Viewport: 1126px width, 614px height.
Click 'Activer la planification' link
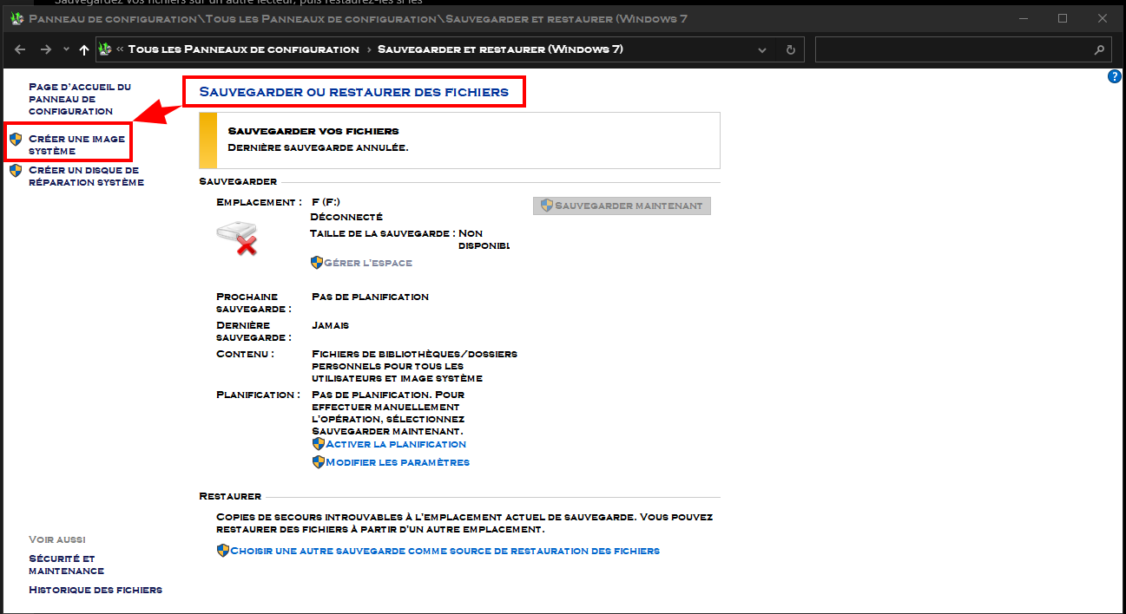click(395, 444)
